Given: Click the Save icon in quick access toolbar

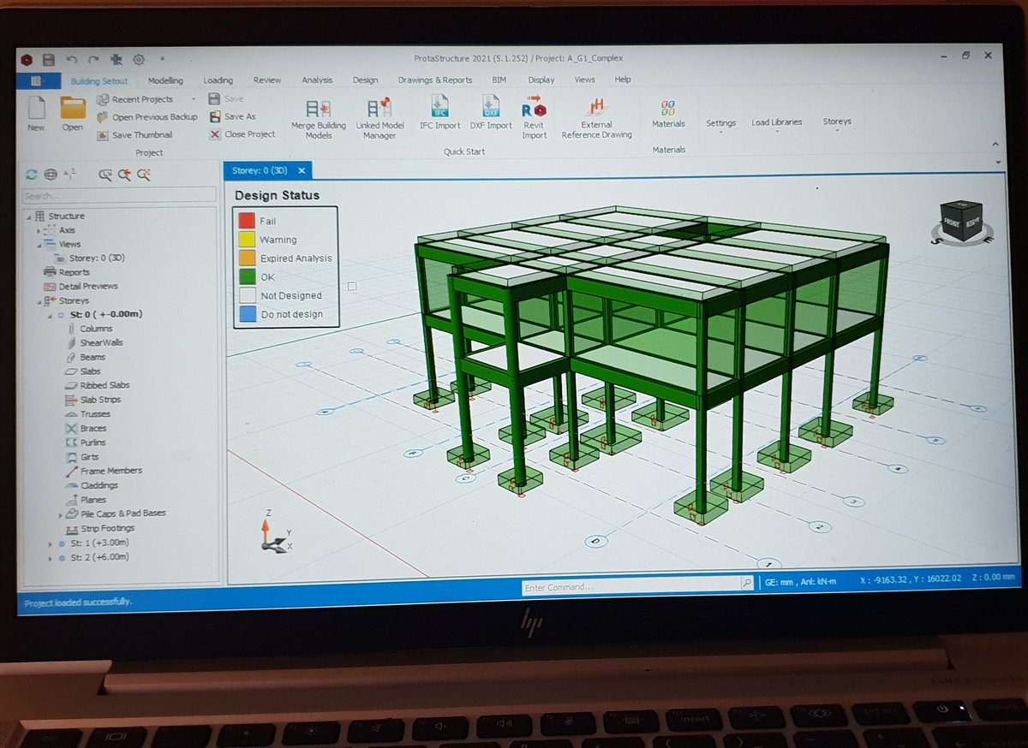Looking at the screenshot, I should click(49, 60).
